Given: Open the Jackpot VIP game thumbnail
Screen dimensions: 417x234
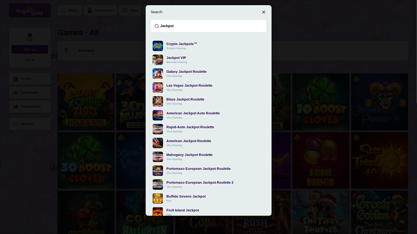Looking at the screenshot, I should click(x=158, y=60).
